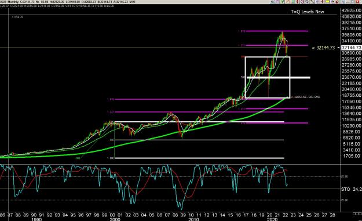The height and width of the screenshot is (221, 362).
Task: Click the 6820.00 price axis label
Action: pyautogui.click(x=351, y=138)
